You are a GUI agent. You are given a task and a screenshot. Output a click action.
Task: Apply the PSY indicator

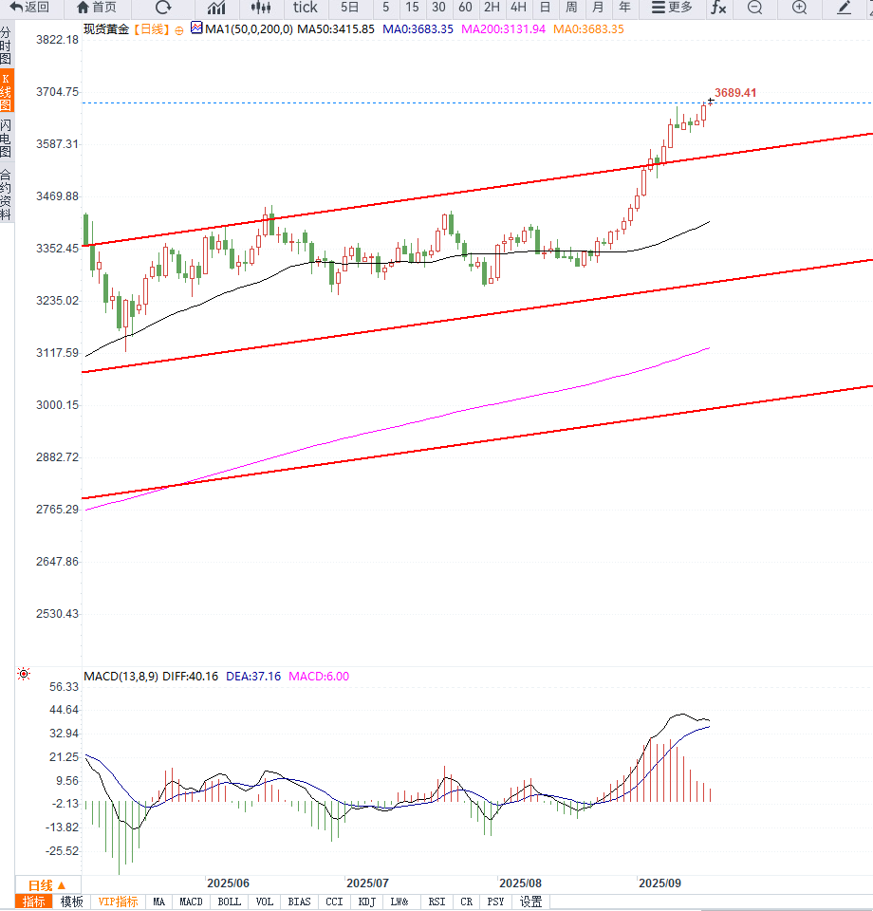click(495, 902)
